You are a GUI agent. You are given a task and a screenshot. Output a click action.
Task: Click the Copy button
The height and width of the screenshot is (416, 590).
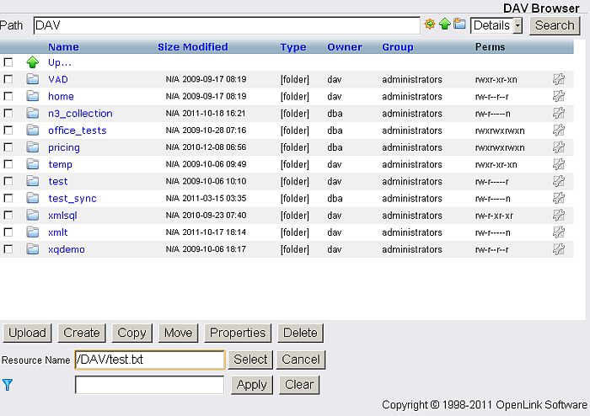pos(131,333)
